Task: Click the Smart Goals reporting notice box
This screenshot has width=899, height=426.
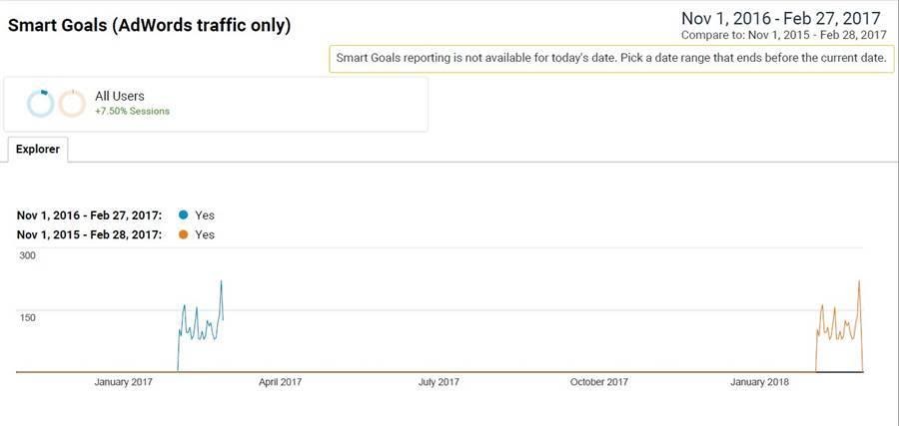Action: click(x=611, y=59)
